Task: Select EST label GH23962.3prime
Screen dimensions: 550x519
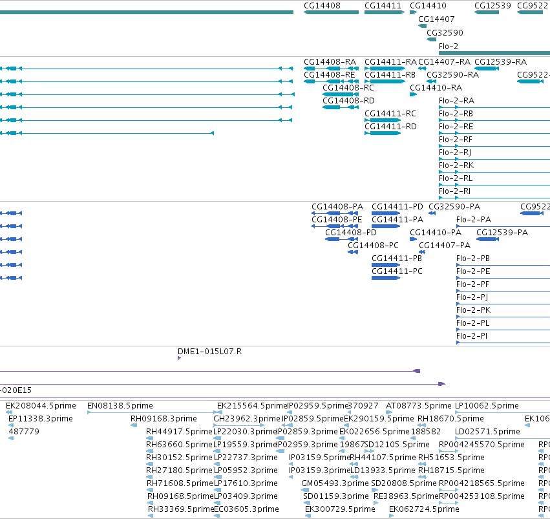Action: [247, 419]
